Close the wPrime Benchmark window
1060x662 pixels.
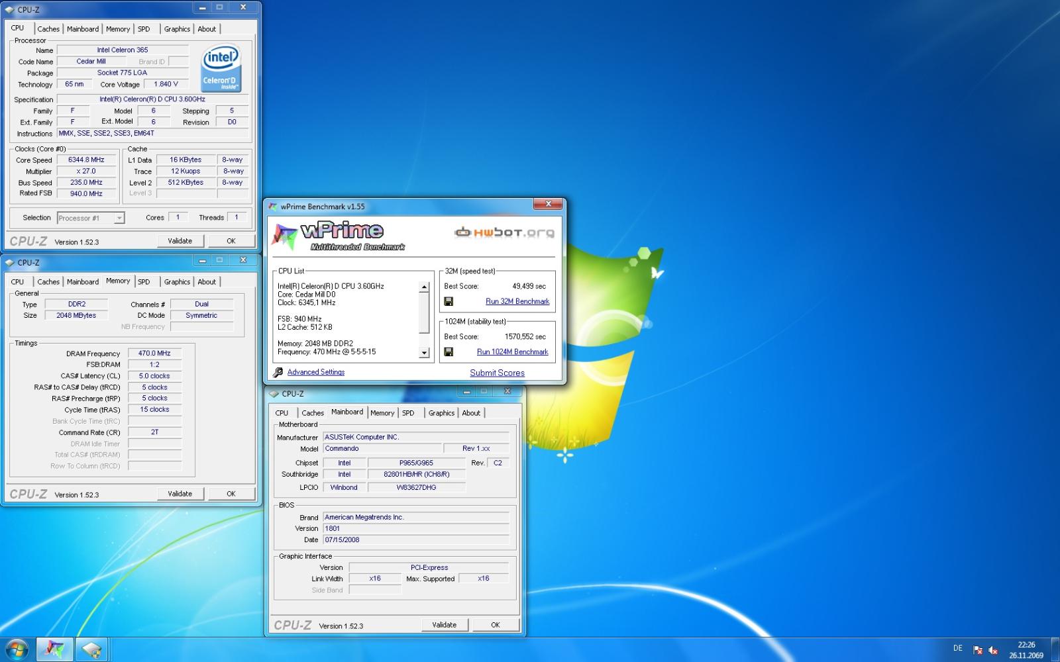coord(549,205)
